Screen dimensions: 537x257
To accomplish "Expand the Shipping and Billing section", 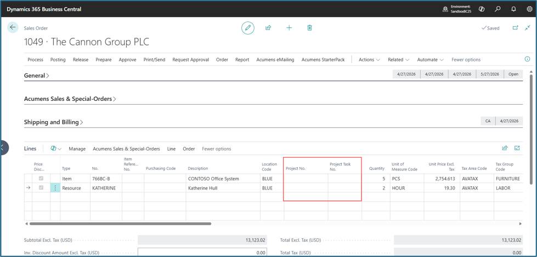I will pyautogui.click(x=53, y=122).
